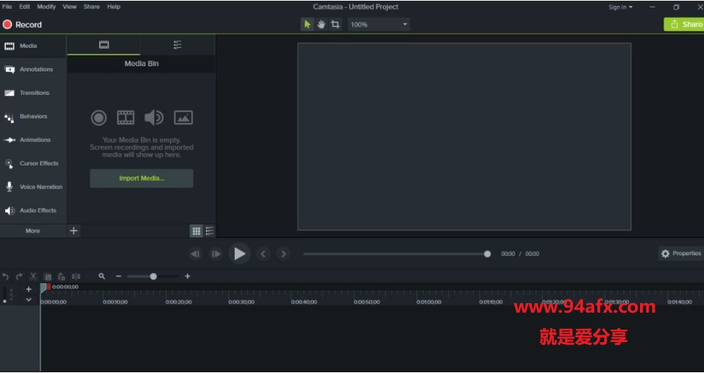Open the Edit menu
Viewport: 704px width, 373px height.
[25, 7]
